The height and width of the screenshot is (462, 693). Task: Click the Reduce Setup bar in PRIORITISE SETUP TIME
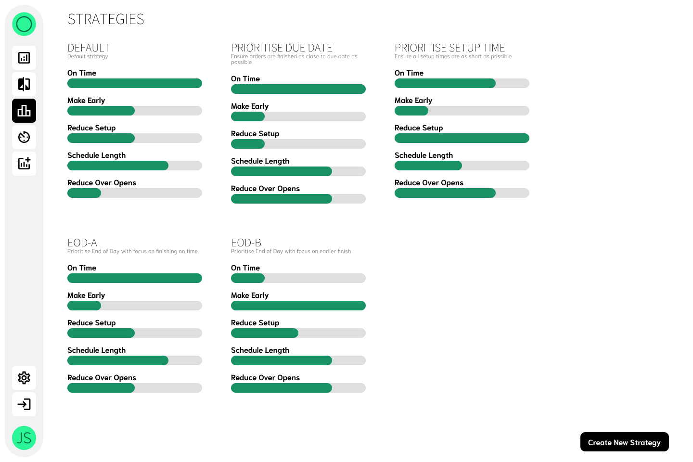pyautogui.click(x=462, y=138)
